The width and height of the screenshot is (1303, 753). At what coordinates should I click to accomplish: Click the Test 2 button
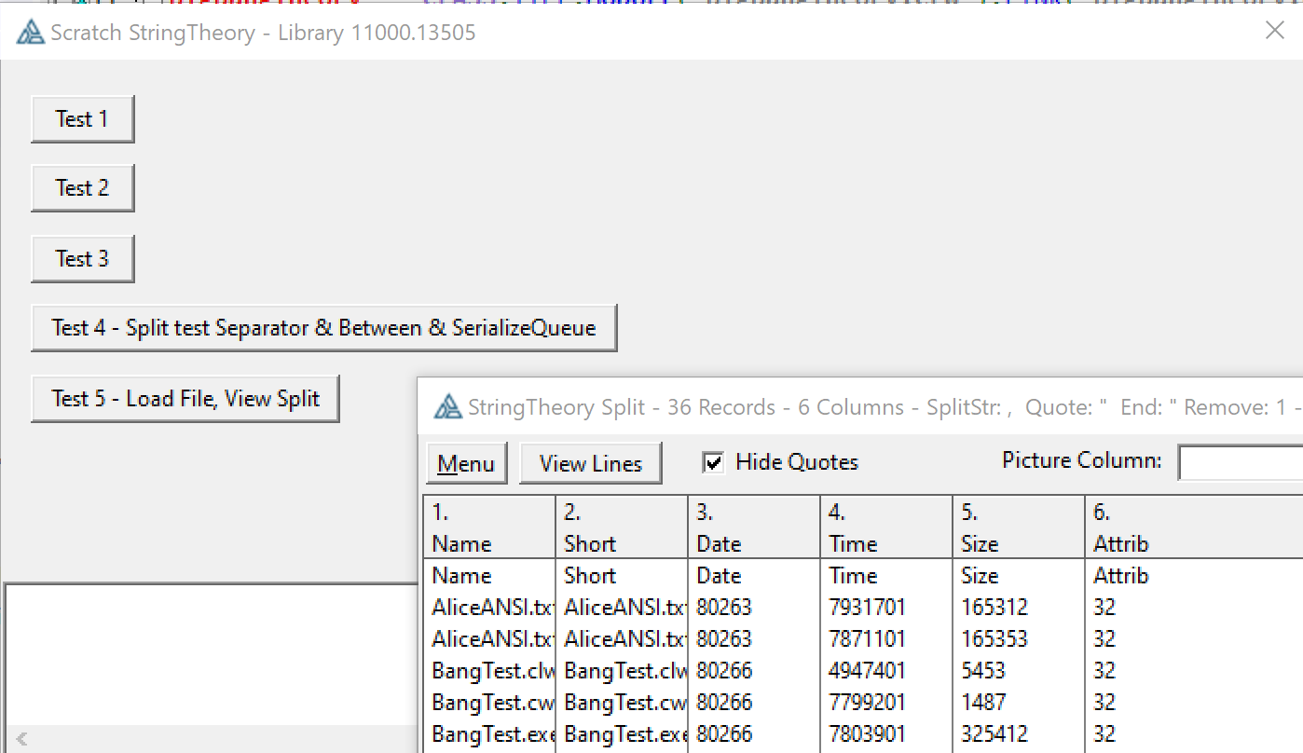tap(83, 188)
